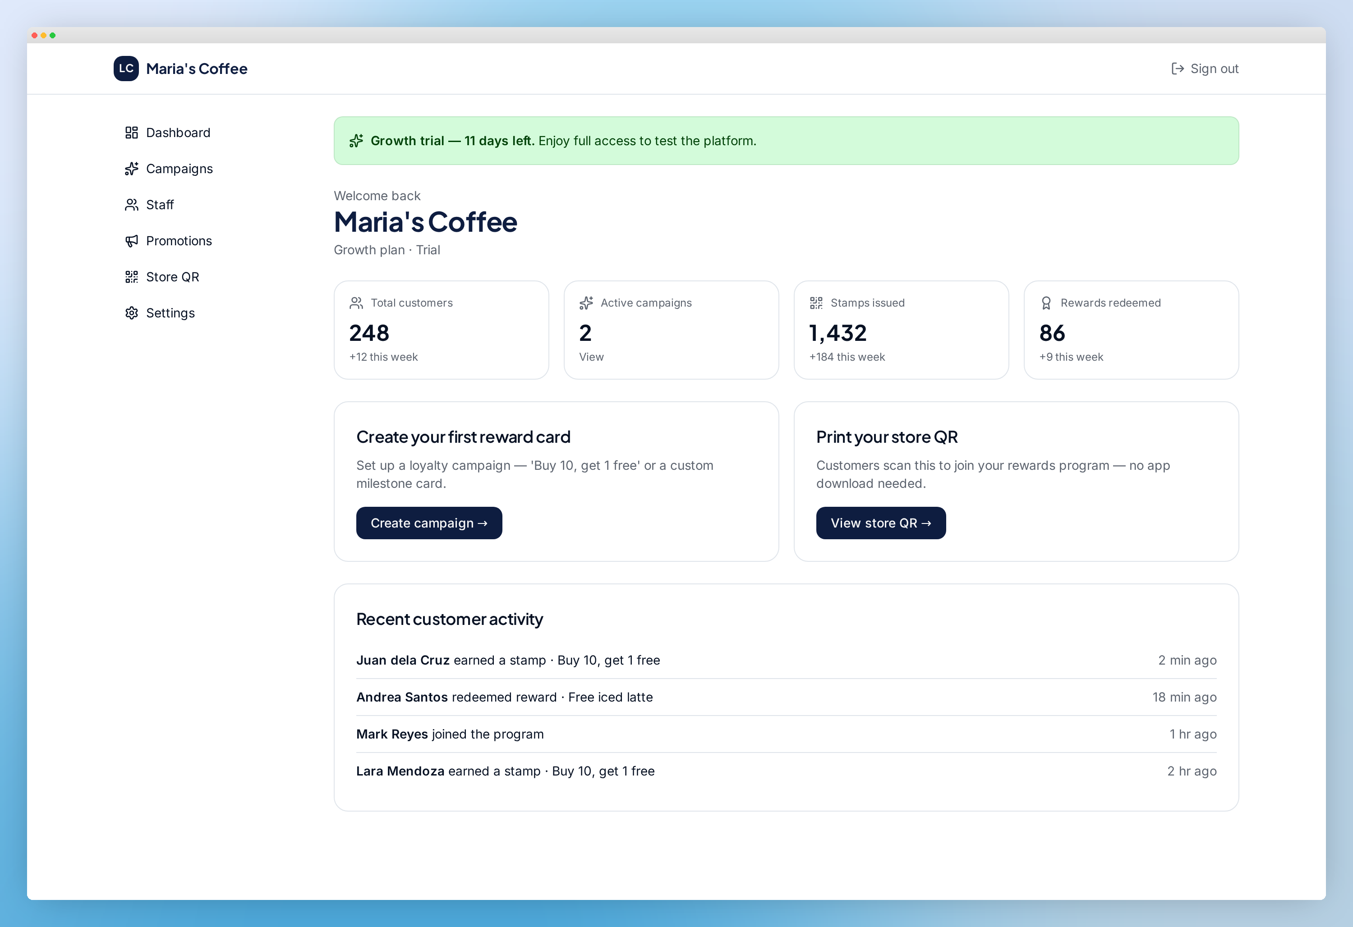The image size is (1353, 927).
Task: Click the Stamps issued QR icon
Action: coord(816,303)
